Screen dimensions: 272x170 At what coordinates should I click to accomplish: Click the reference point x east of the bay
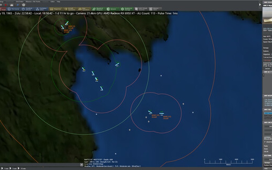(x=161, y=75)
